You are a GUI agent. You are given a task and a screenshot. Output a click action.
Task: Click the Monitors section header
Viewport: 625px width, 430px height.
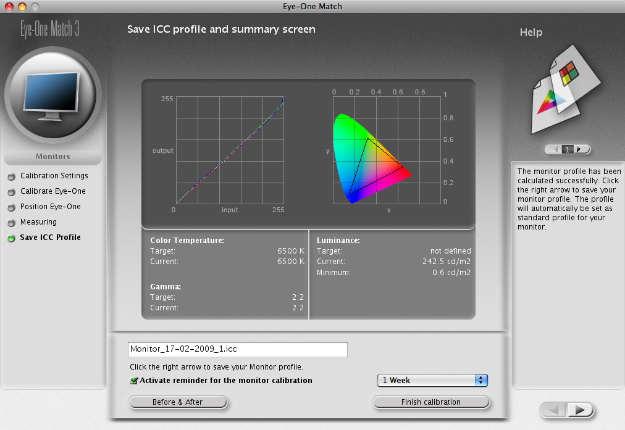(x=52, y=157)
